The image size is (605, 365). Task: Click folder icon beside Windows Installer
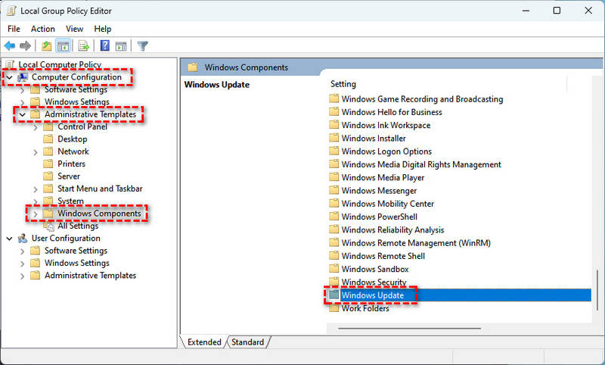tap(334, 138)
